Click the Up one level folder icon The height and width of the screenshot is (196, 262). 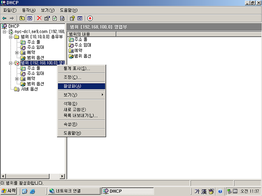(x=22, y=19)
